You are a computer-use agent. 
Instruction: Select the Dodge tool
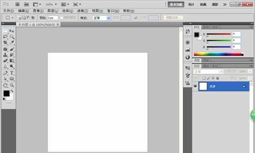coord(12,66)
